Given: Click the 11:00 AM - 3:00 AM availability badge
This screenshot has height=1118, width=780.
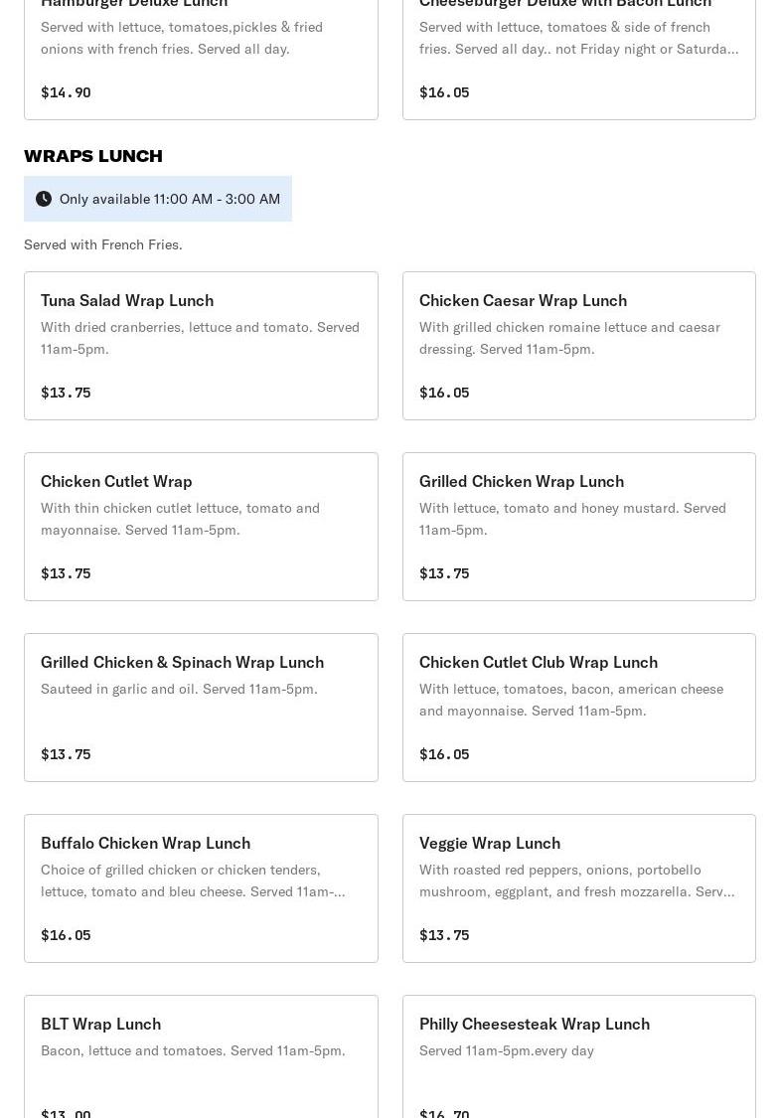Looking at the screenshot, I should (x=170, y=199).
